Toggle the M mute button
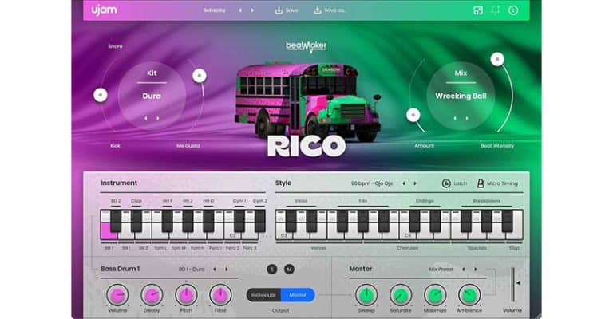The width and height of the screenshot is (613, 319). point(289,269)
